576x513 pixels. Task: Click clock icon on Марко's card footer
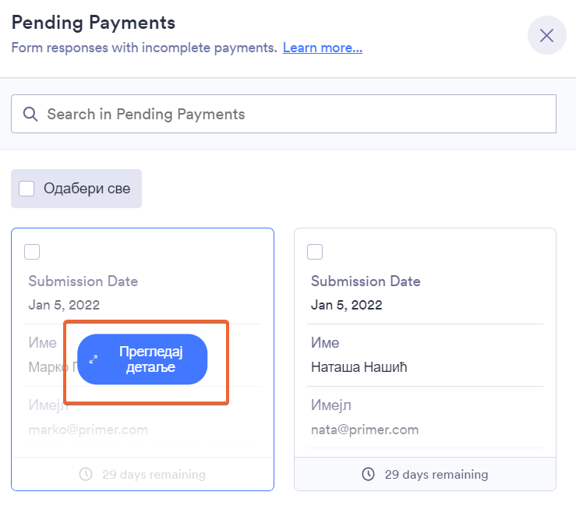86,474
